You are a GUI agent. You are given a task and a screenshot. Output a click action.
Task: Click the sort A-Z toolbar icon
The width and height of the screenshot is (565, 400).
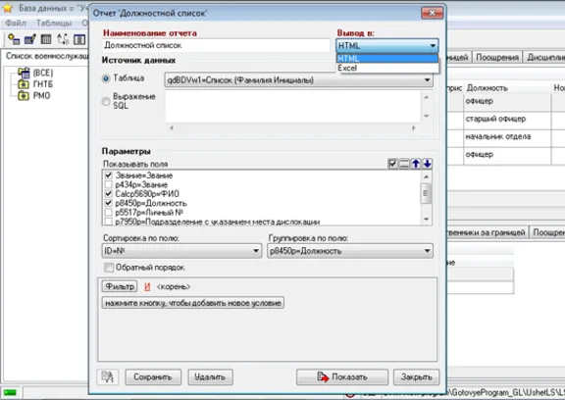coord(63,39)
